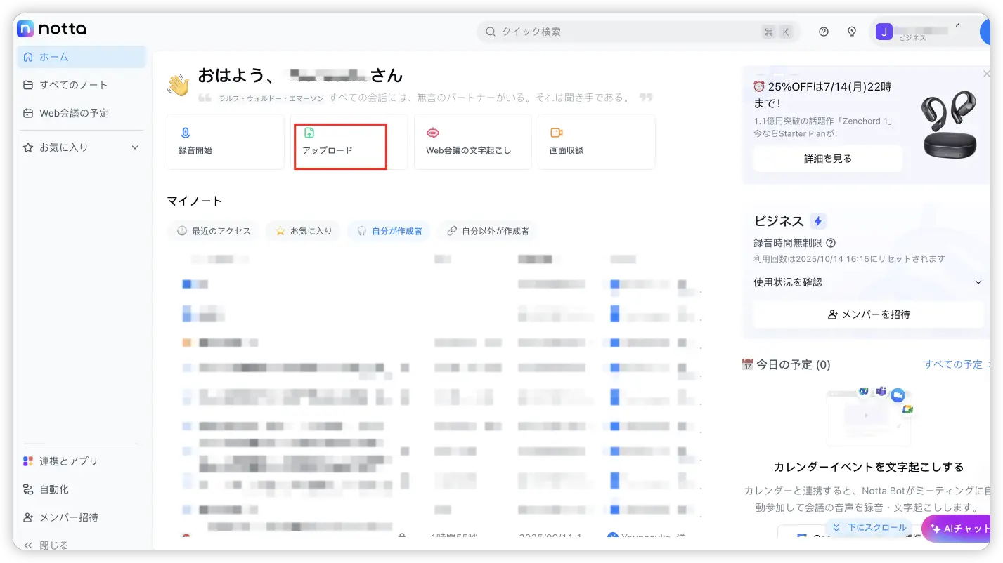Select the お気に入り filter chip

(x=304, y=231)
